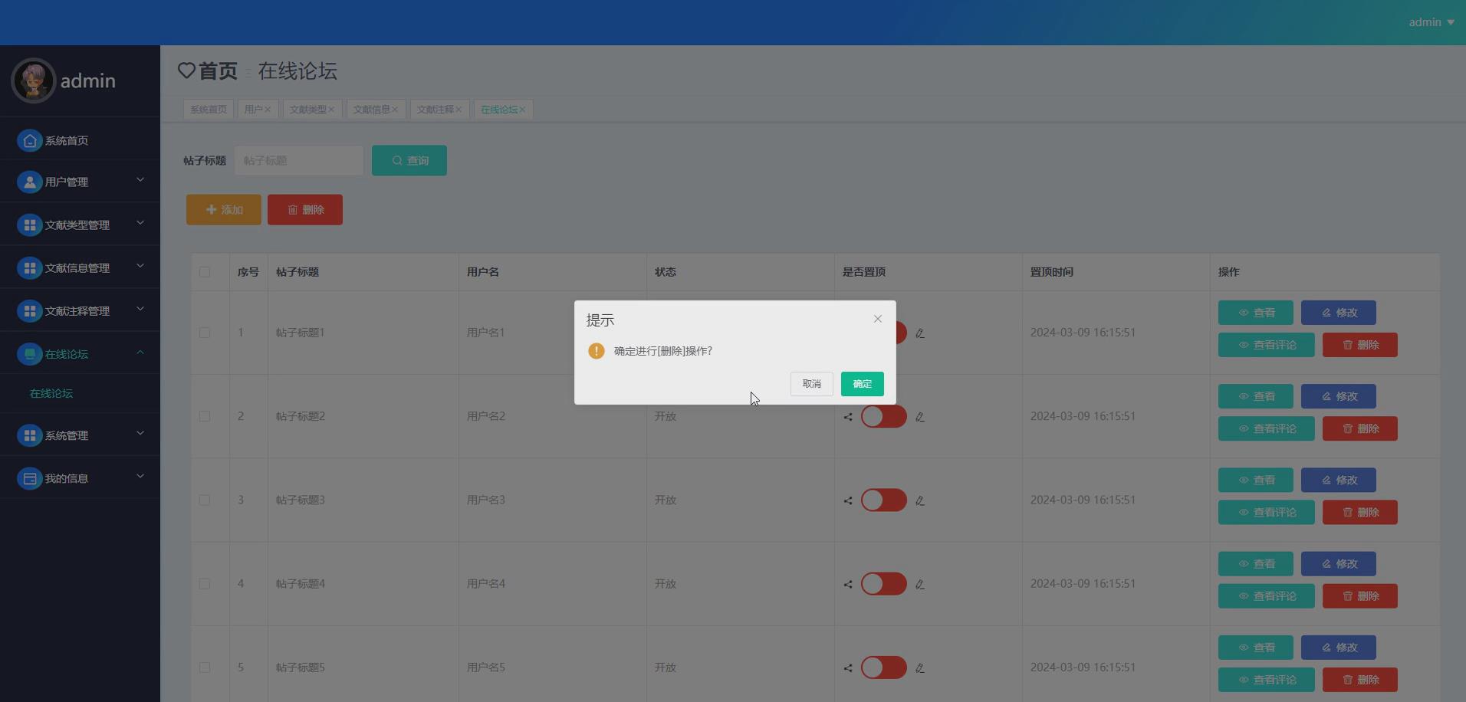Click the share icon in row 4

point(848,584)
